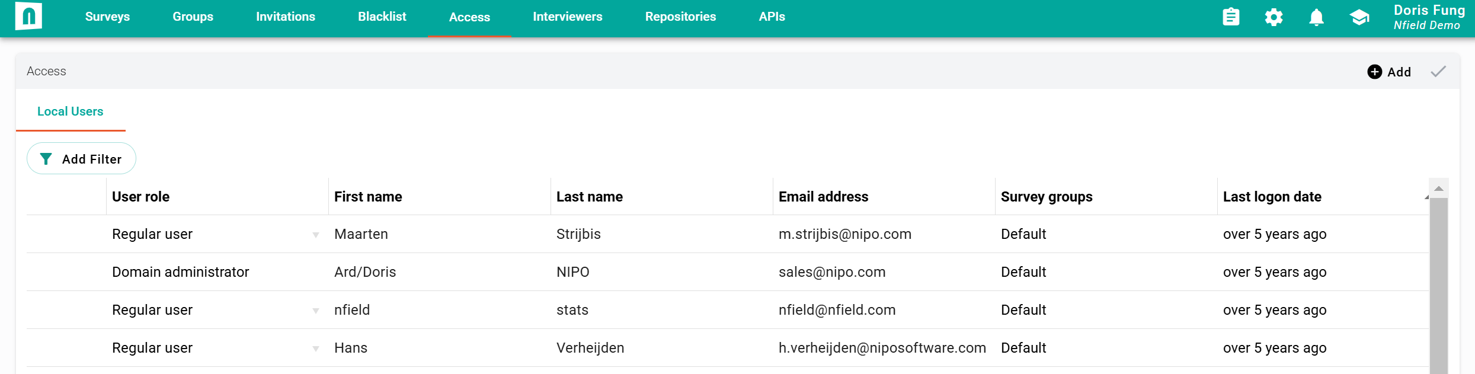This screenshot has height=374, width=1475.
Task: Expand Maarten's user role dropdown
Action: coord(316,235)
